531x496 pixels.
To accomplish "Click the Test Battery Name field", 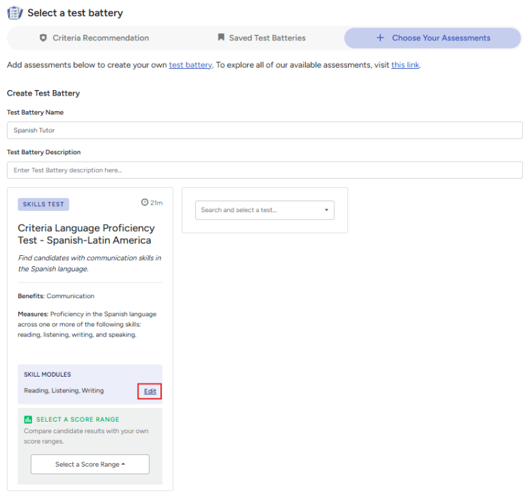I will [x=265, y=130].
